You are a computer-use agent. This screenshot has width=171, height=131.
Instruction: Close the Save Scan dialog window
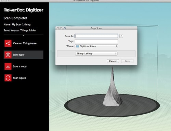click(58, 28)
